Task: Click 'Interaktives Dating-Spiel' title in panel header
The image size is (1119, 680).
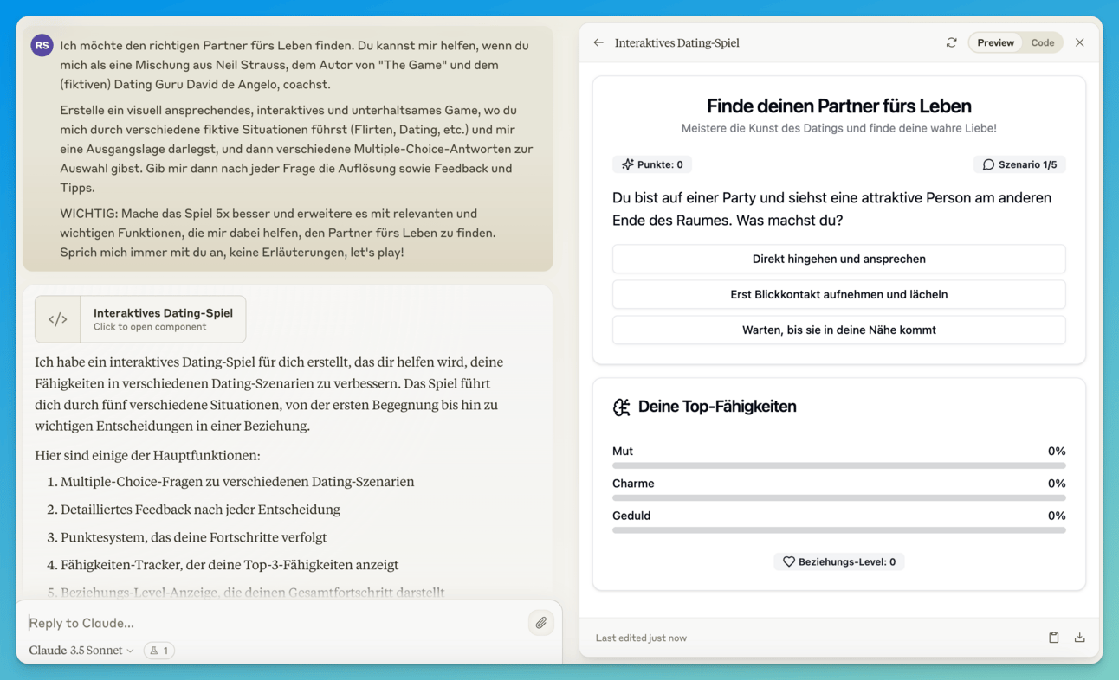Action: pyautogui.click(x=676, y=42)
